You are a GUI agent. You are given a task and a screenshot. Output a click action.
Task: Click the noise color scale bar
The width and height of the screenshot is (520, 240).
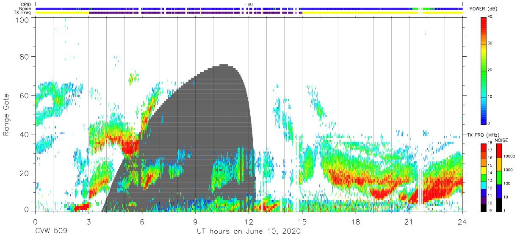pyautogui.click(x=499, y=178)
